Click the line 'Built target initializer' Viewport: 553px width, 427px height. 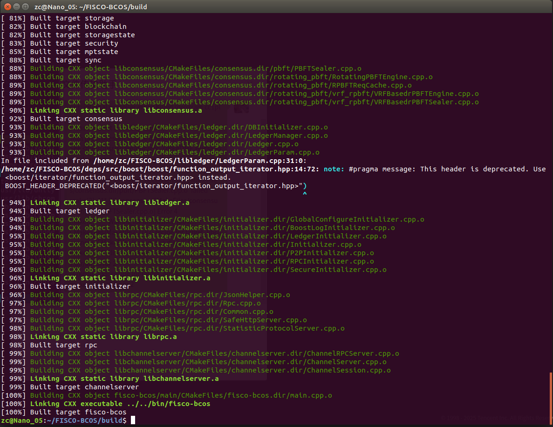click(66, 287)
